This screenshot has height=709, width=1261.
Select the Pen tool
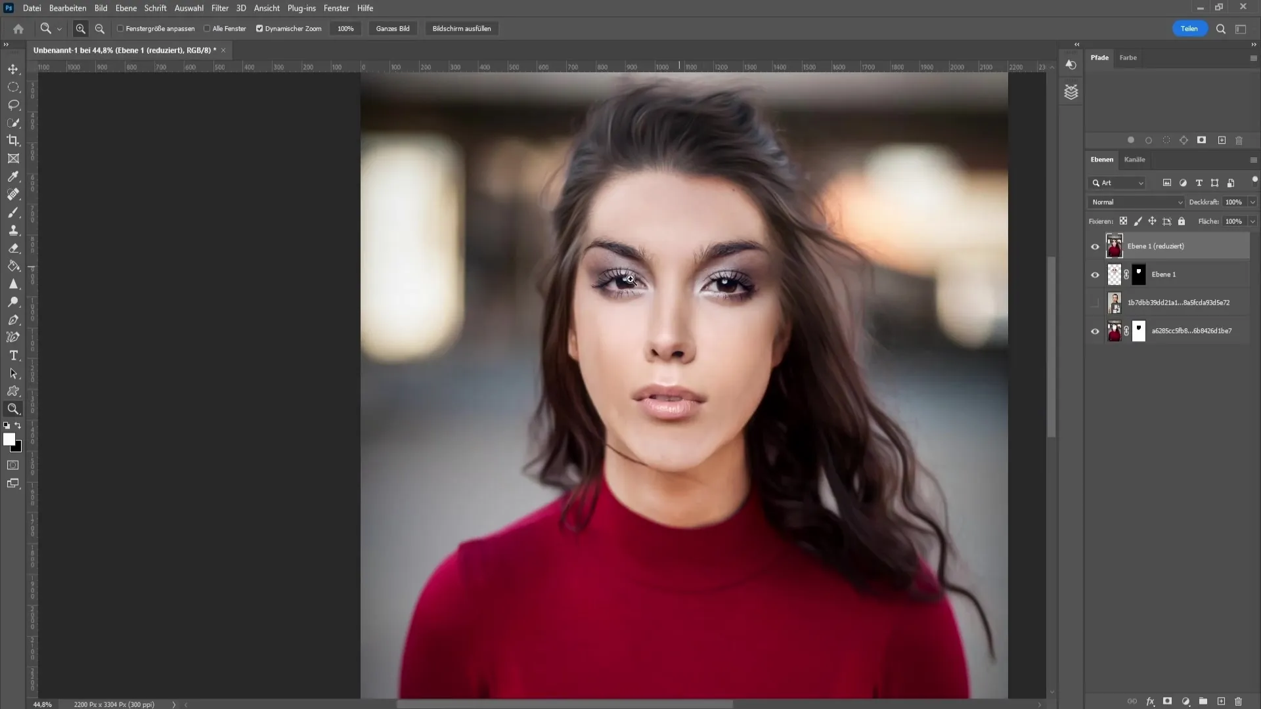pyautogui.click(x=13, y=320)
